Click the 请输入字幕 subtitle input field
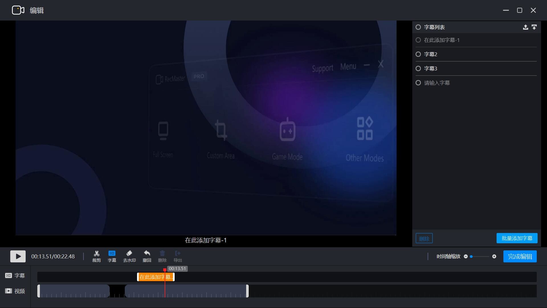547x308 pixels. 437,83
